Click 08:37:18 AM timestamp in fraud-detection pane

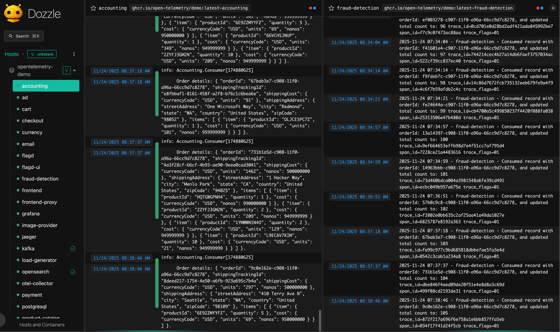(359, 232)
